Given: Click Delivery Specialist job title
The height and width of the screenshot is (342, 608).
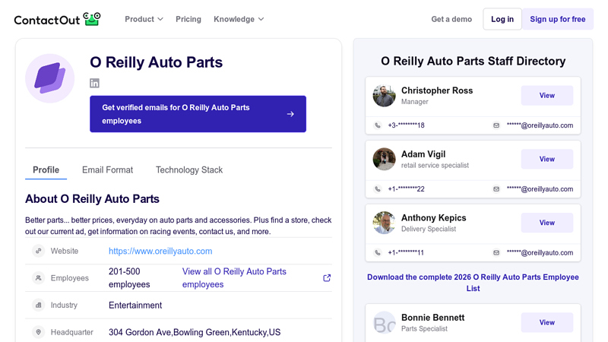Looking at the screenshot, I should click(429, 229).
